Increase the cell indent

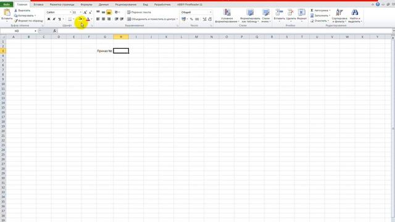(x=122, y=19)
